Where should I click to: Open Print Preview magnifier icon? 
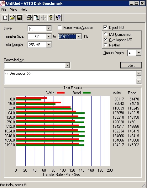click(x=36, y=18)
